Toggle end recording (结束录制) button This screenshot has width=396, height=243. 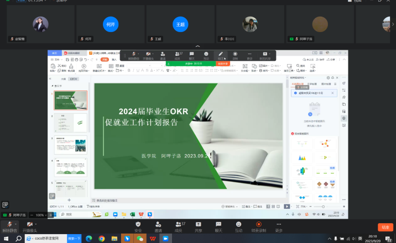click(259, 225)
